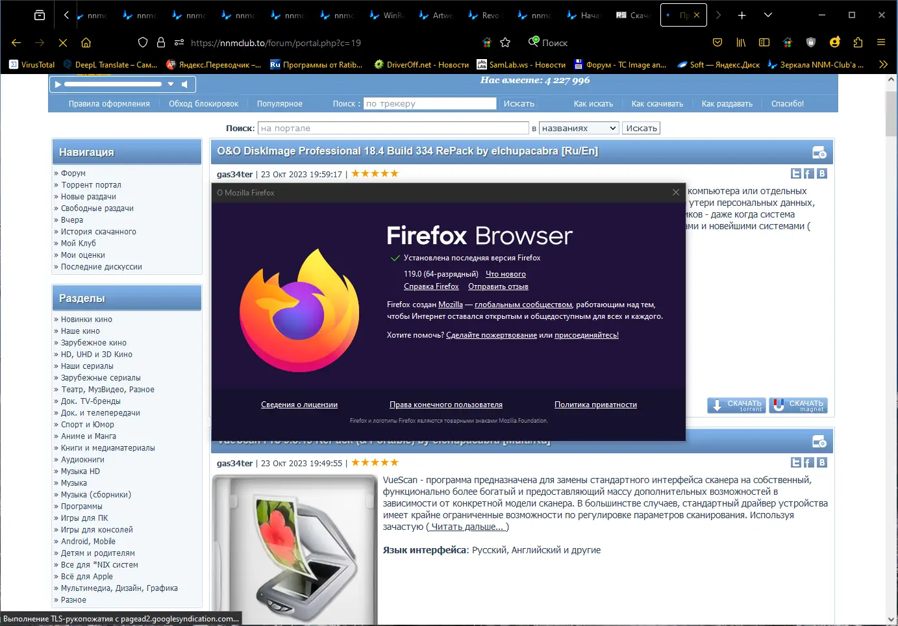Open the Pocket save button
The height and width of the screenshot is (626, 898).
tap(717, 43)
